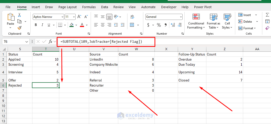This screenshot has height=124, width=271.
Task: Apply Accounting dollar number format
Action: click(148, 25)
